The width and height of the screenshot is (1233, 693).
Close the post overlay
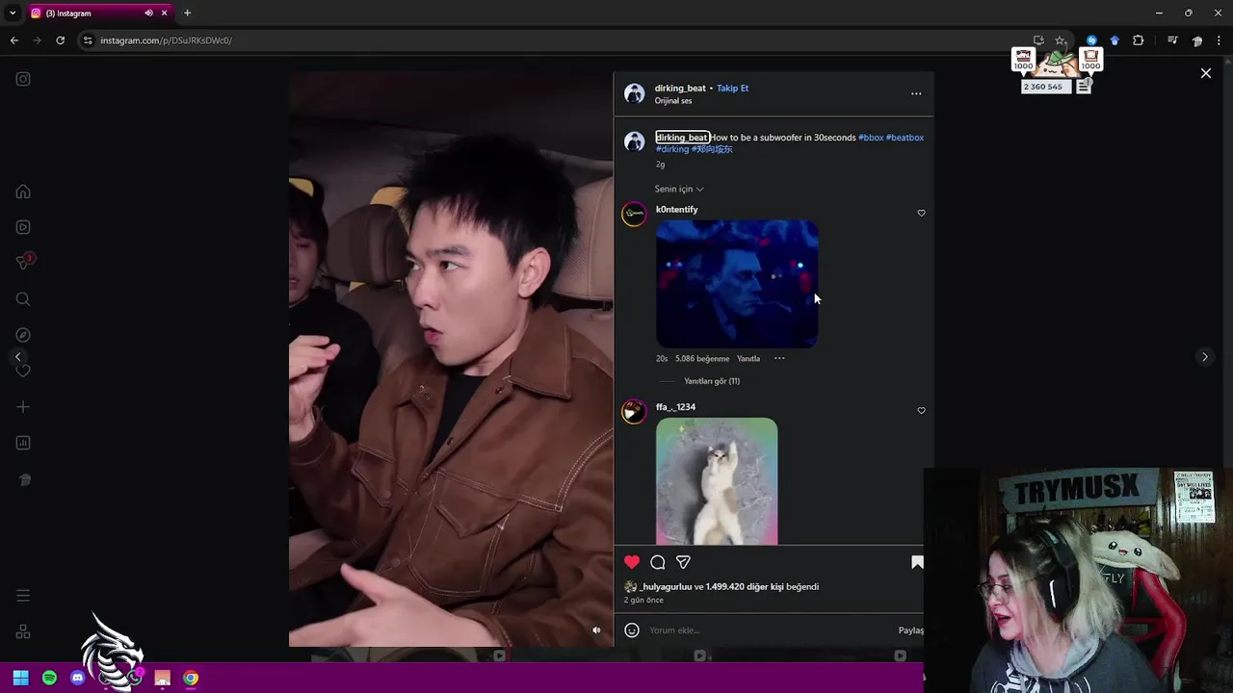(x=1205, y=73)
